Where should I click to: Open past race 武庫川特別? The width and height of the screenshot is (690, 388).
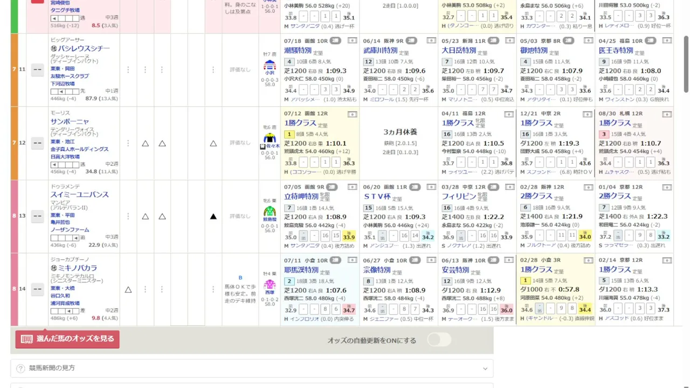[x=380, y=50]
